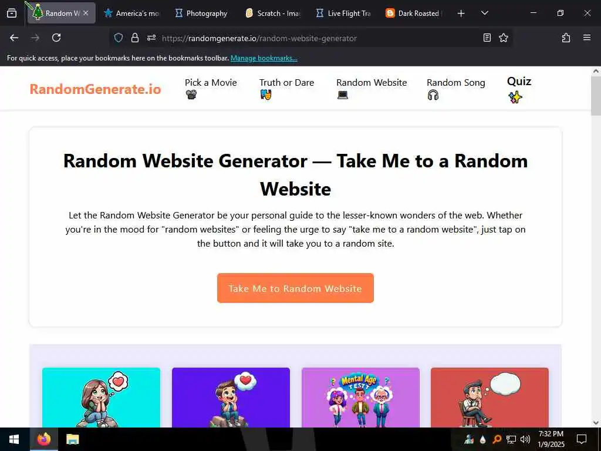Screen dimensions: 601x451
Task: Click the Manage bookmarks link
Action: [264, 58]
